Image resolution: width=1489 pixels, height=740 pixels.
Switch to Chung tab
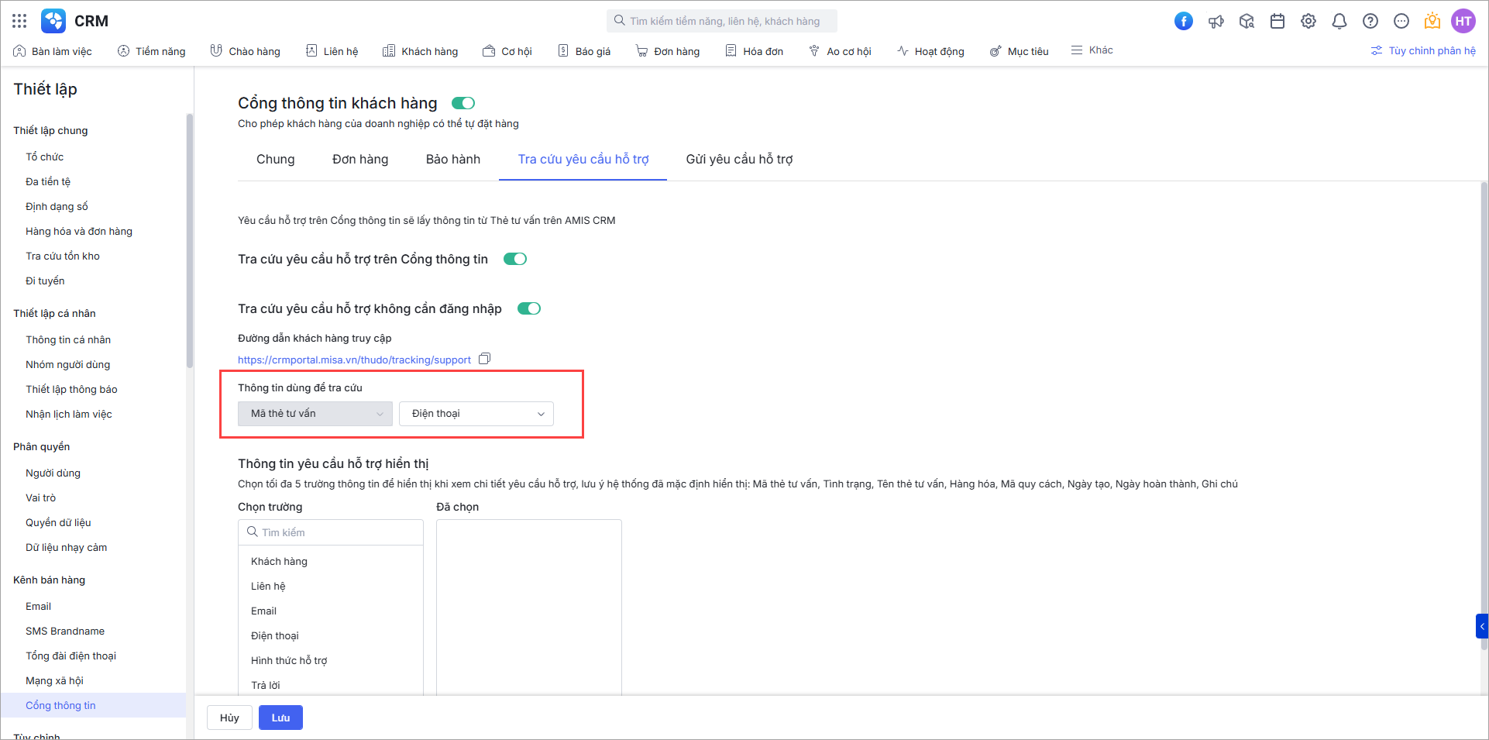[276, 159]
